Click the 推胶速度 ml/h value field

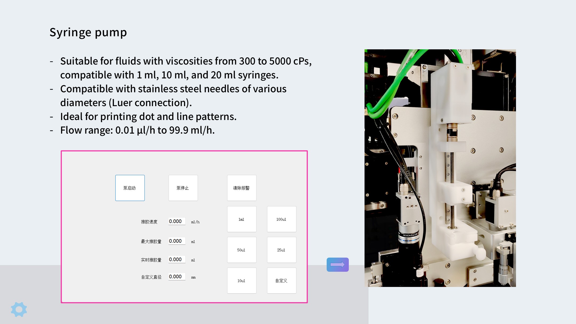(x=177, y=221)
